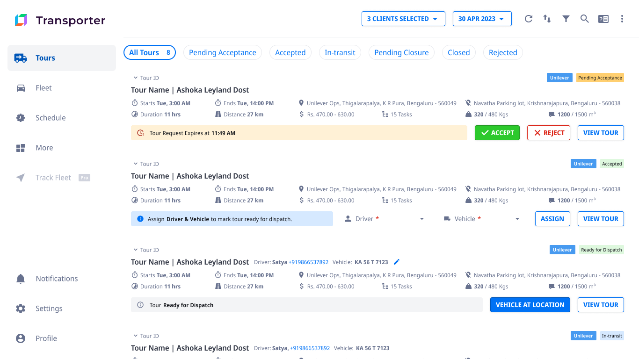
Task: Open Fleet in the sidebar
Action: click(x=62, y=88)
